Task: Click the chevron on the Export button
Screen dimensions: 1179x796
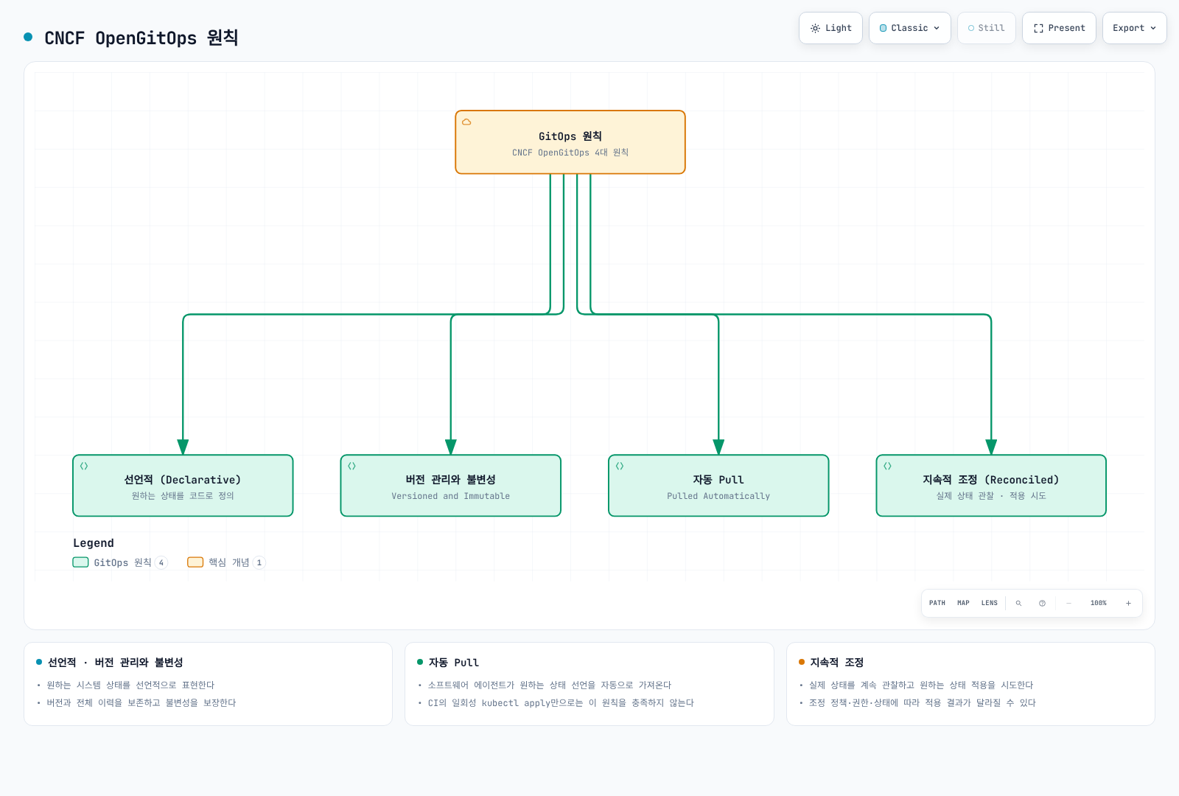Action: point(1153,28)
